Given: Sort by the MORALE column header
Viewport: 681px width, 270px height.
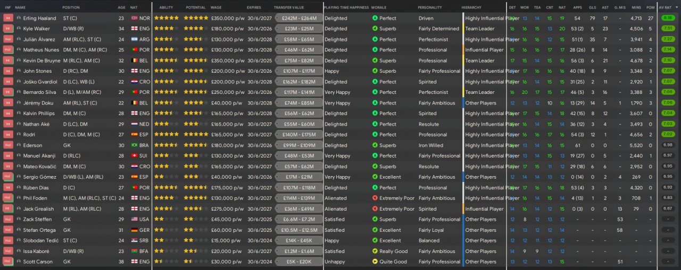Looking at the screenshot, I should 379,7.
